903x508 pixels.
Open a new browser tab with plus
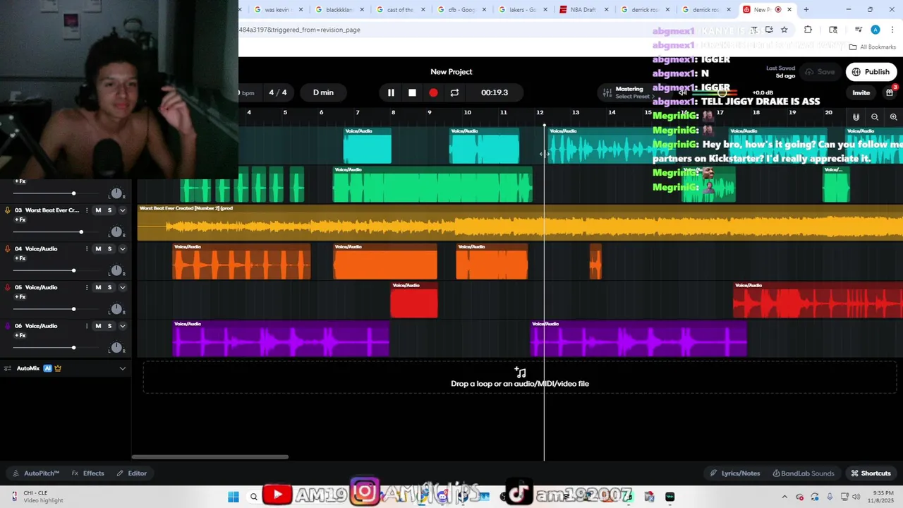tap(806, 10)
